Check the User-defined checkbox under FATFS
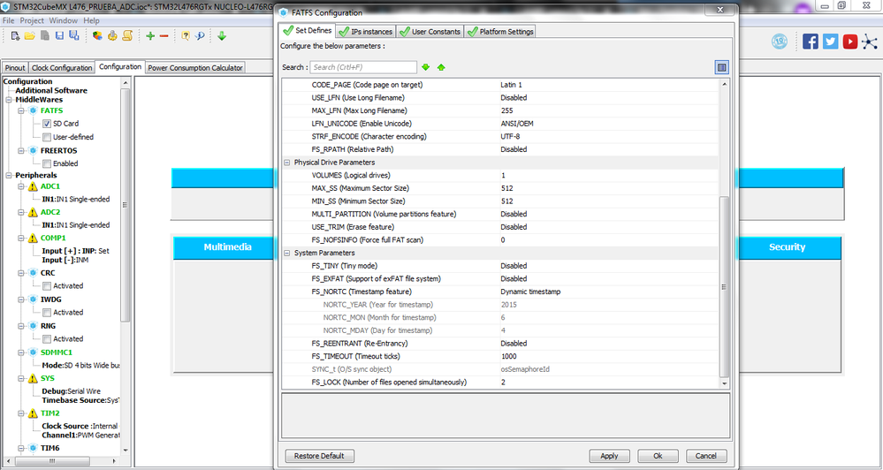The height and width of the screenshot is (470, 883). click(47, 137)
